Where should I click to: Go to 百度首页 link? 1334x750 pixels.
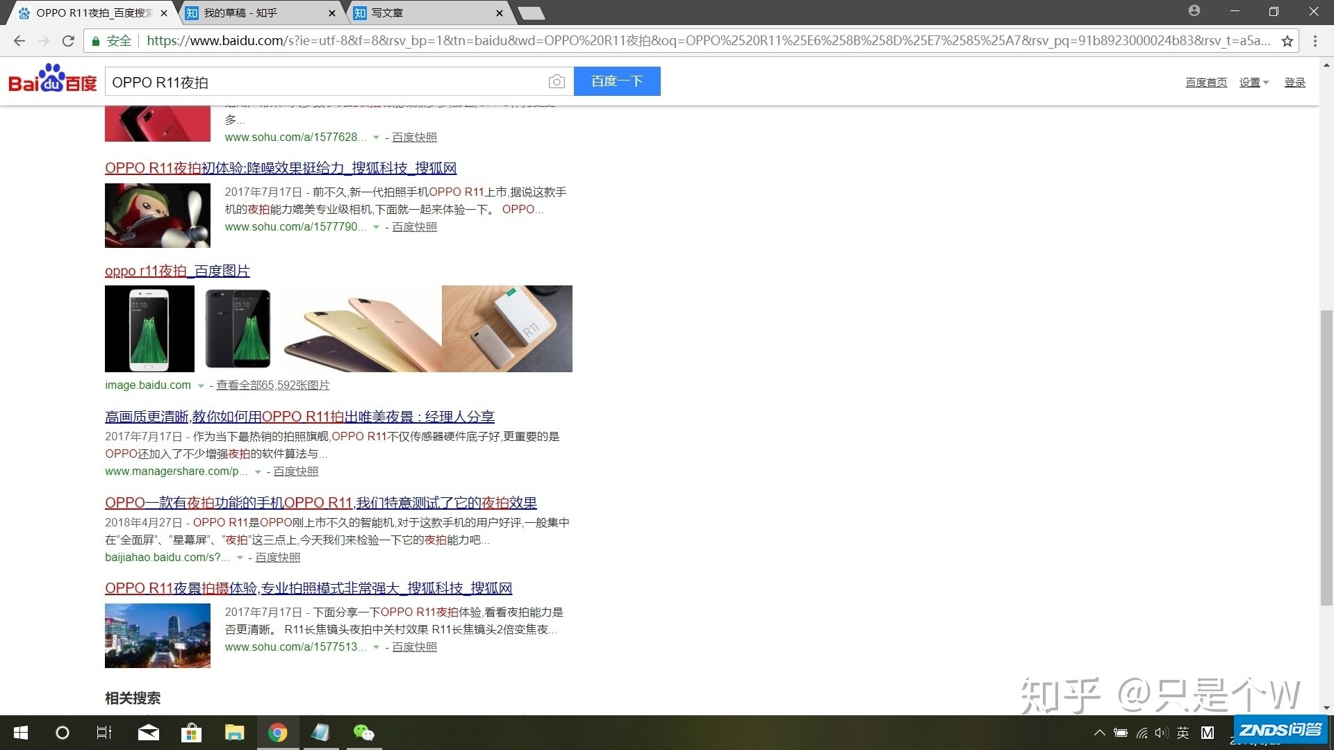[1206, 83]
